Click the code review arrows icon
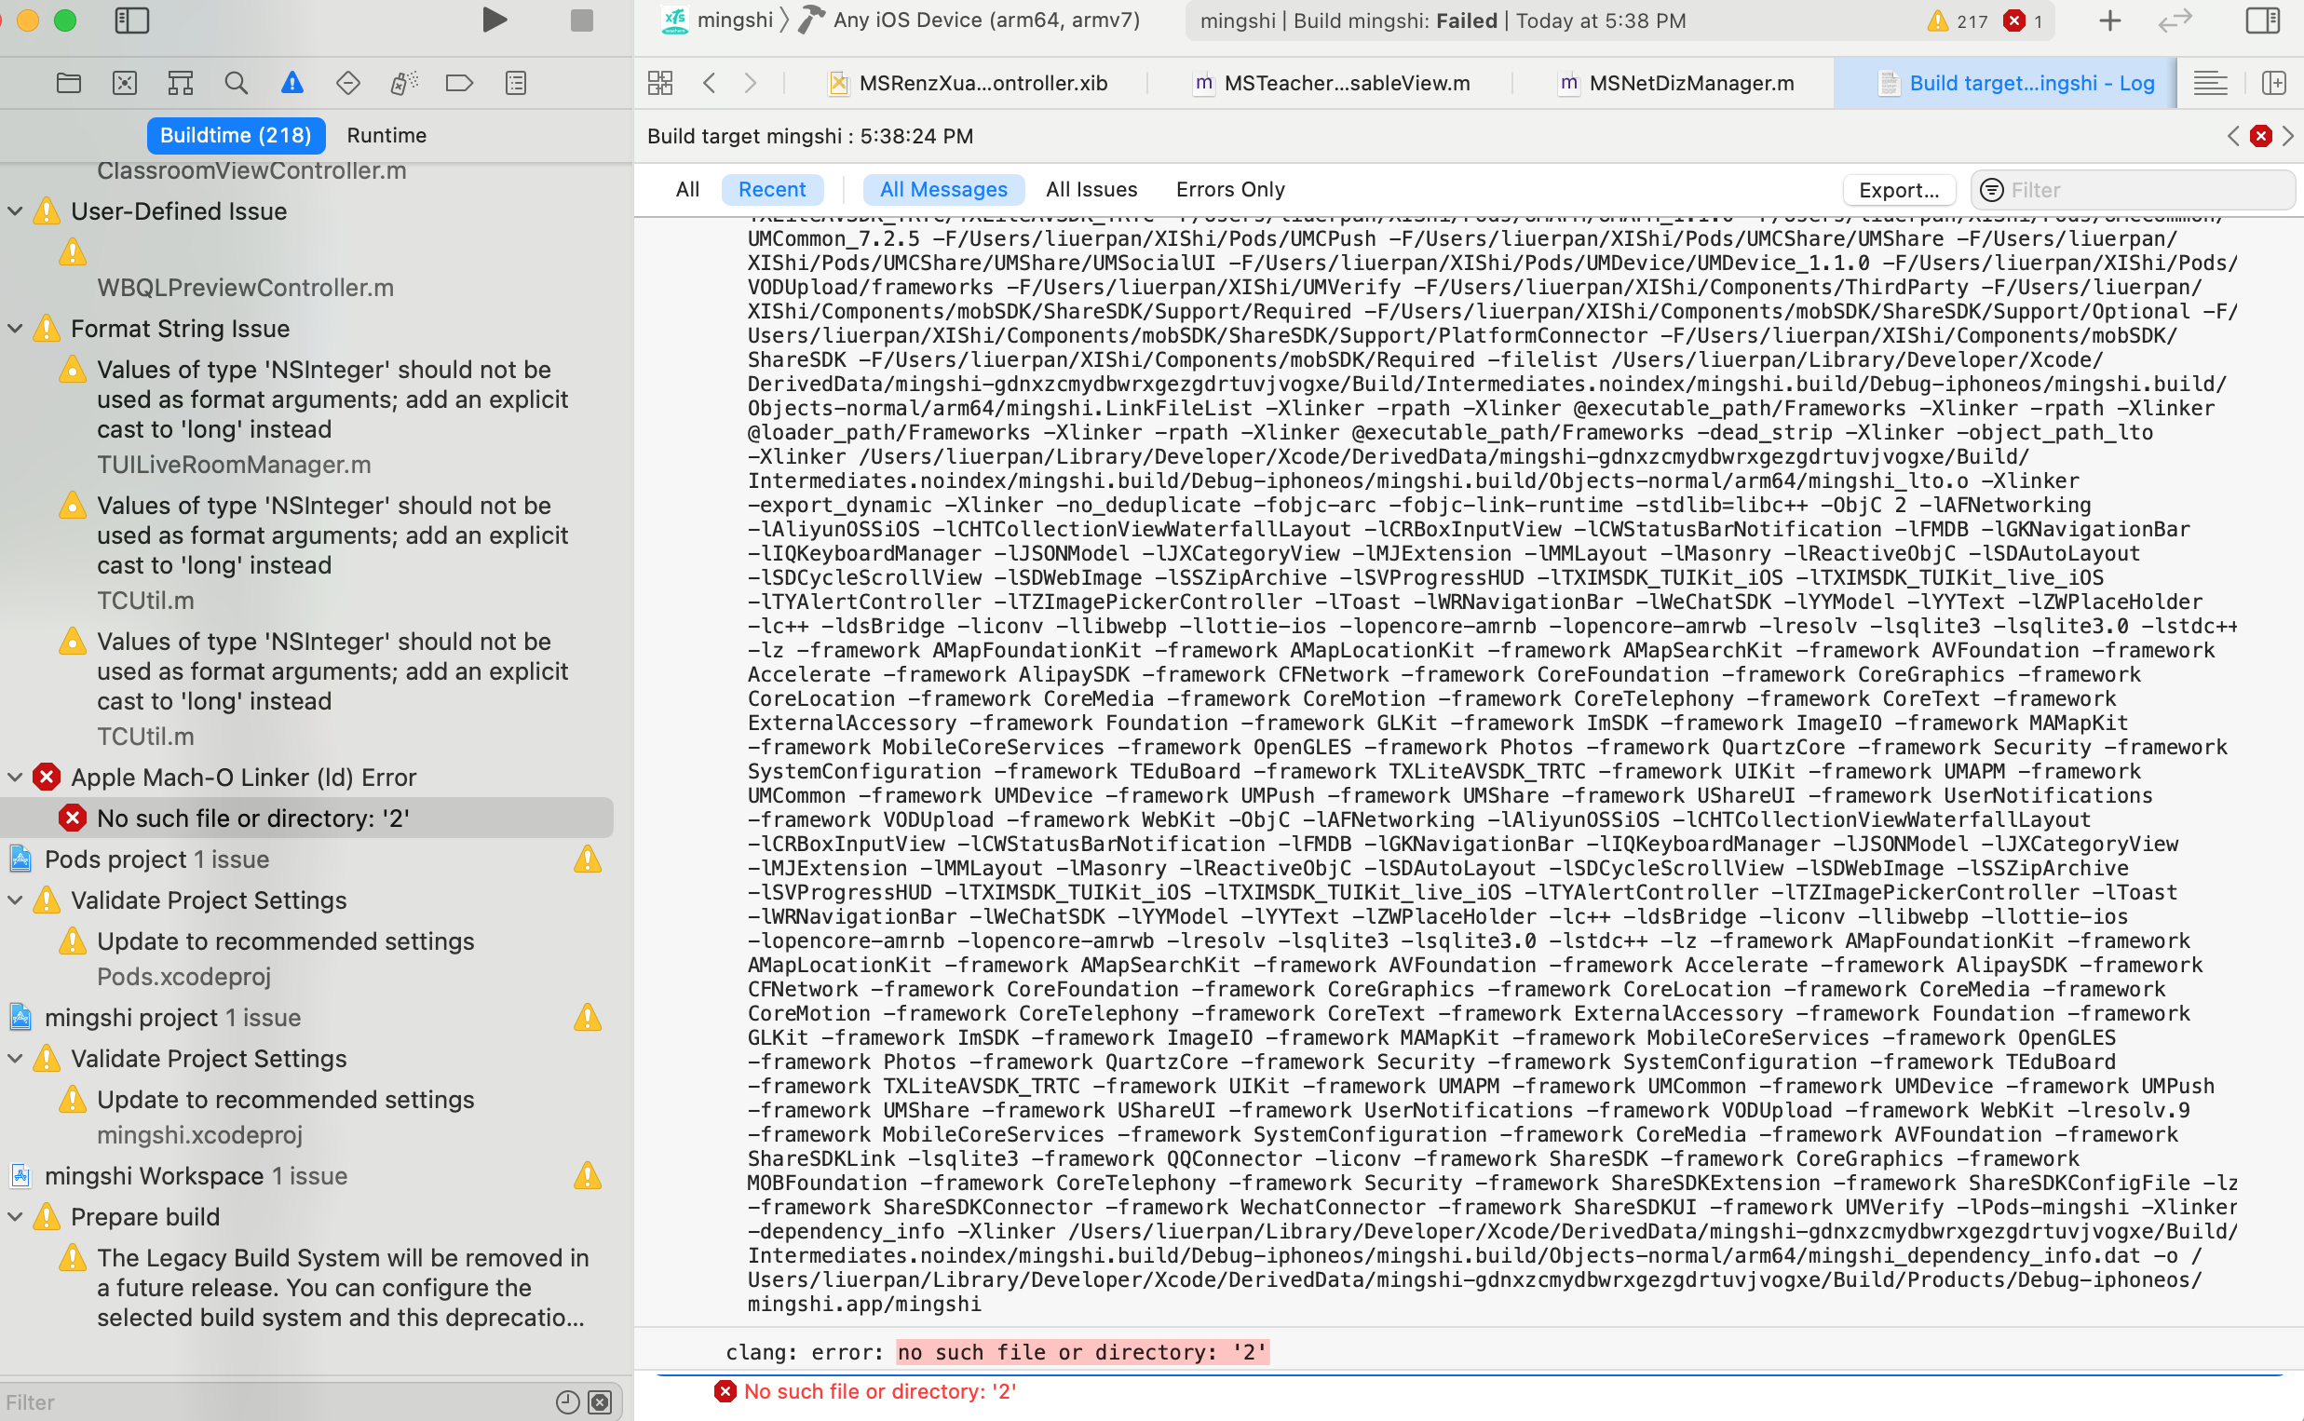The height and width of the screenshot is (1421, 2304). coord(2175,20)
